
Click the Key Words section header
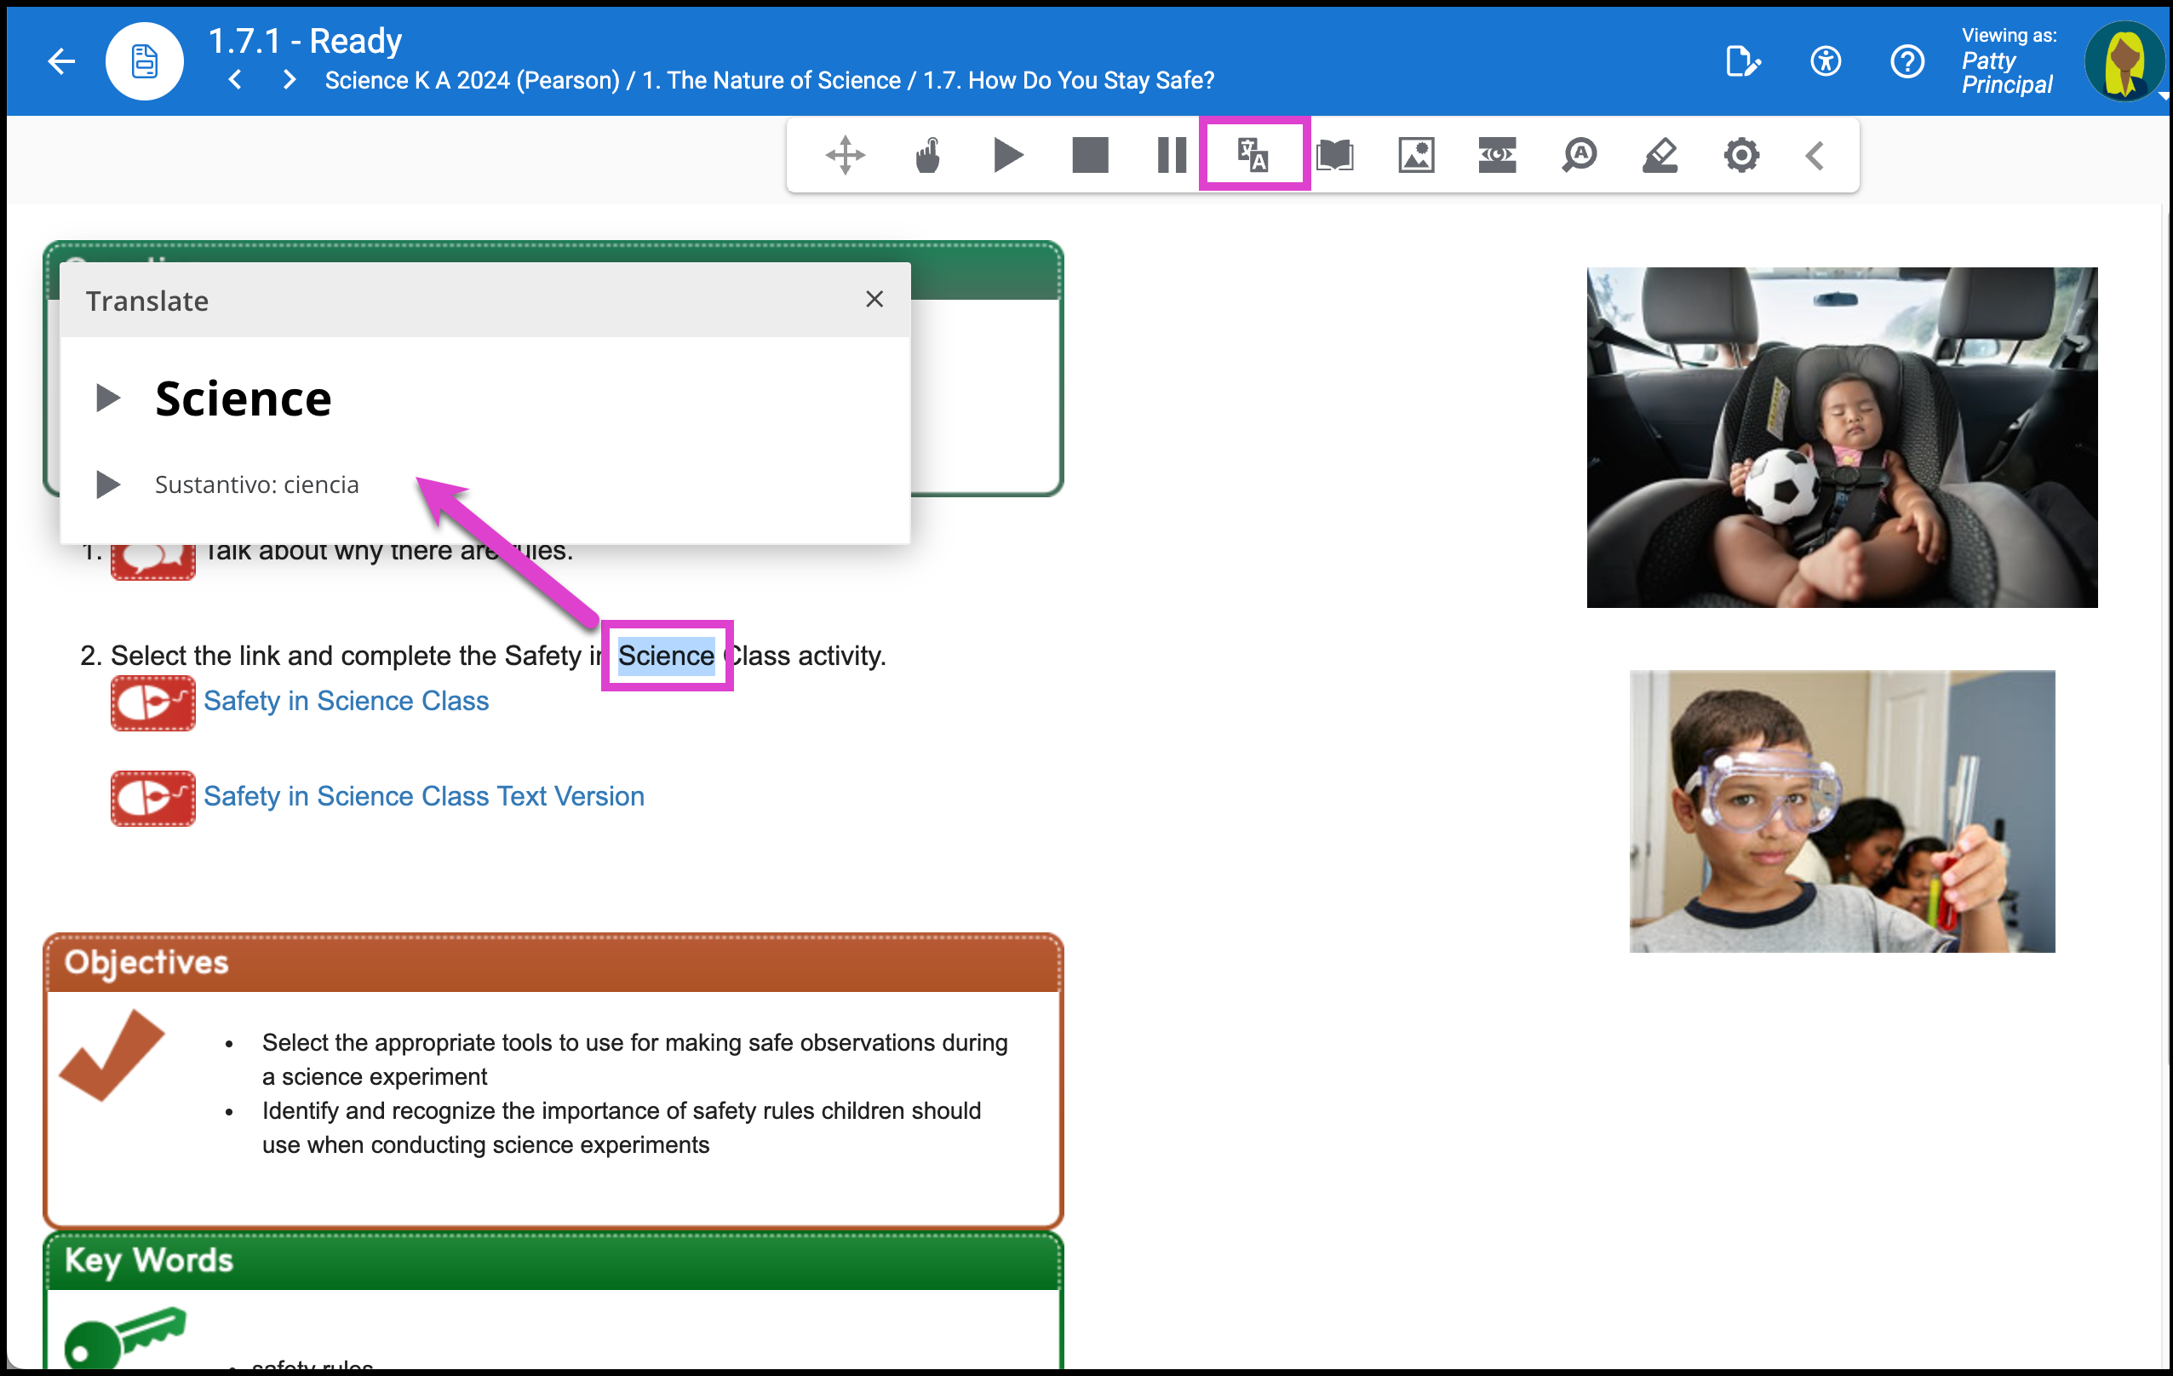pos(553,1260)
